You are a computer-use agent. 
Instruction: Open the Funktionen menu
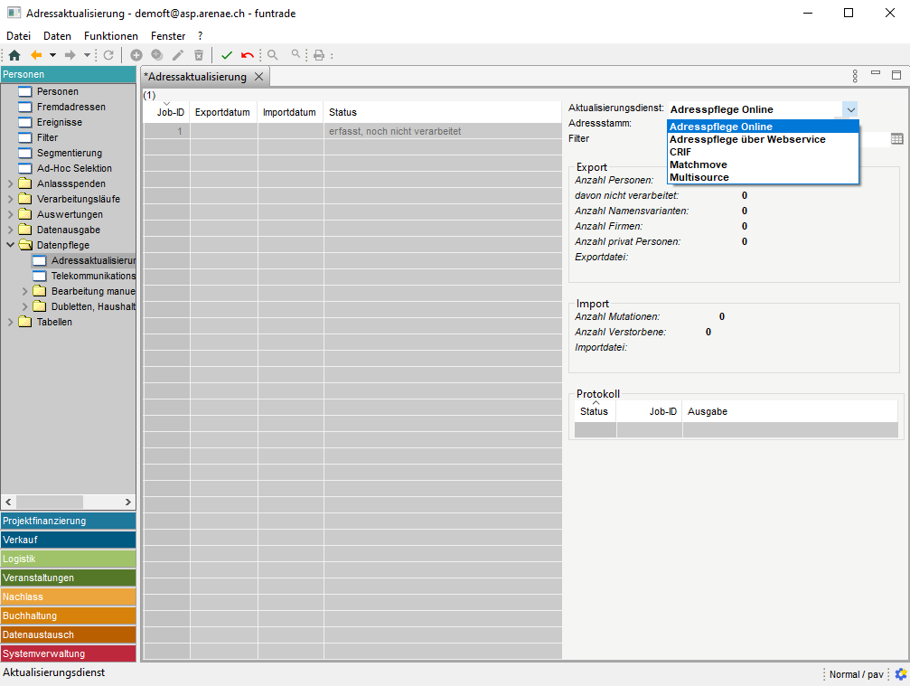pyautogui.click(x=110, y=36)
